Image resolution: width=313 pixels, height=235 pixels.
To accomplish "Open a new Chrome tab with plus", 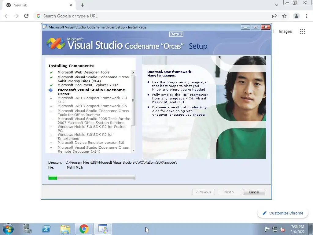I will [x=83, y=5].
